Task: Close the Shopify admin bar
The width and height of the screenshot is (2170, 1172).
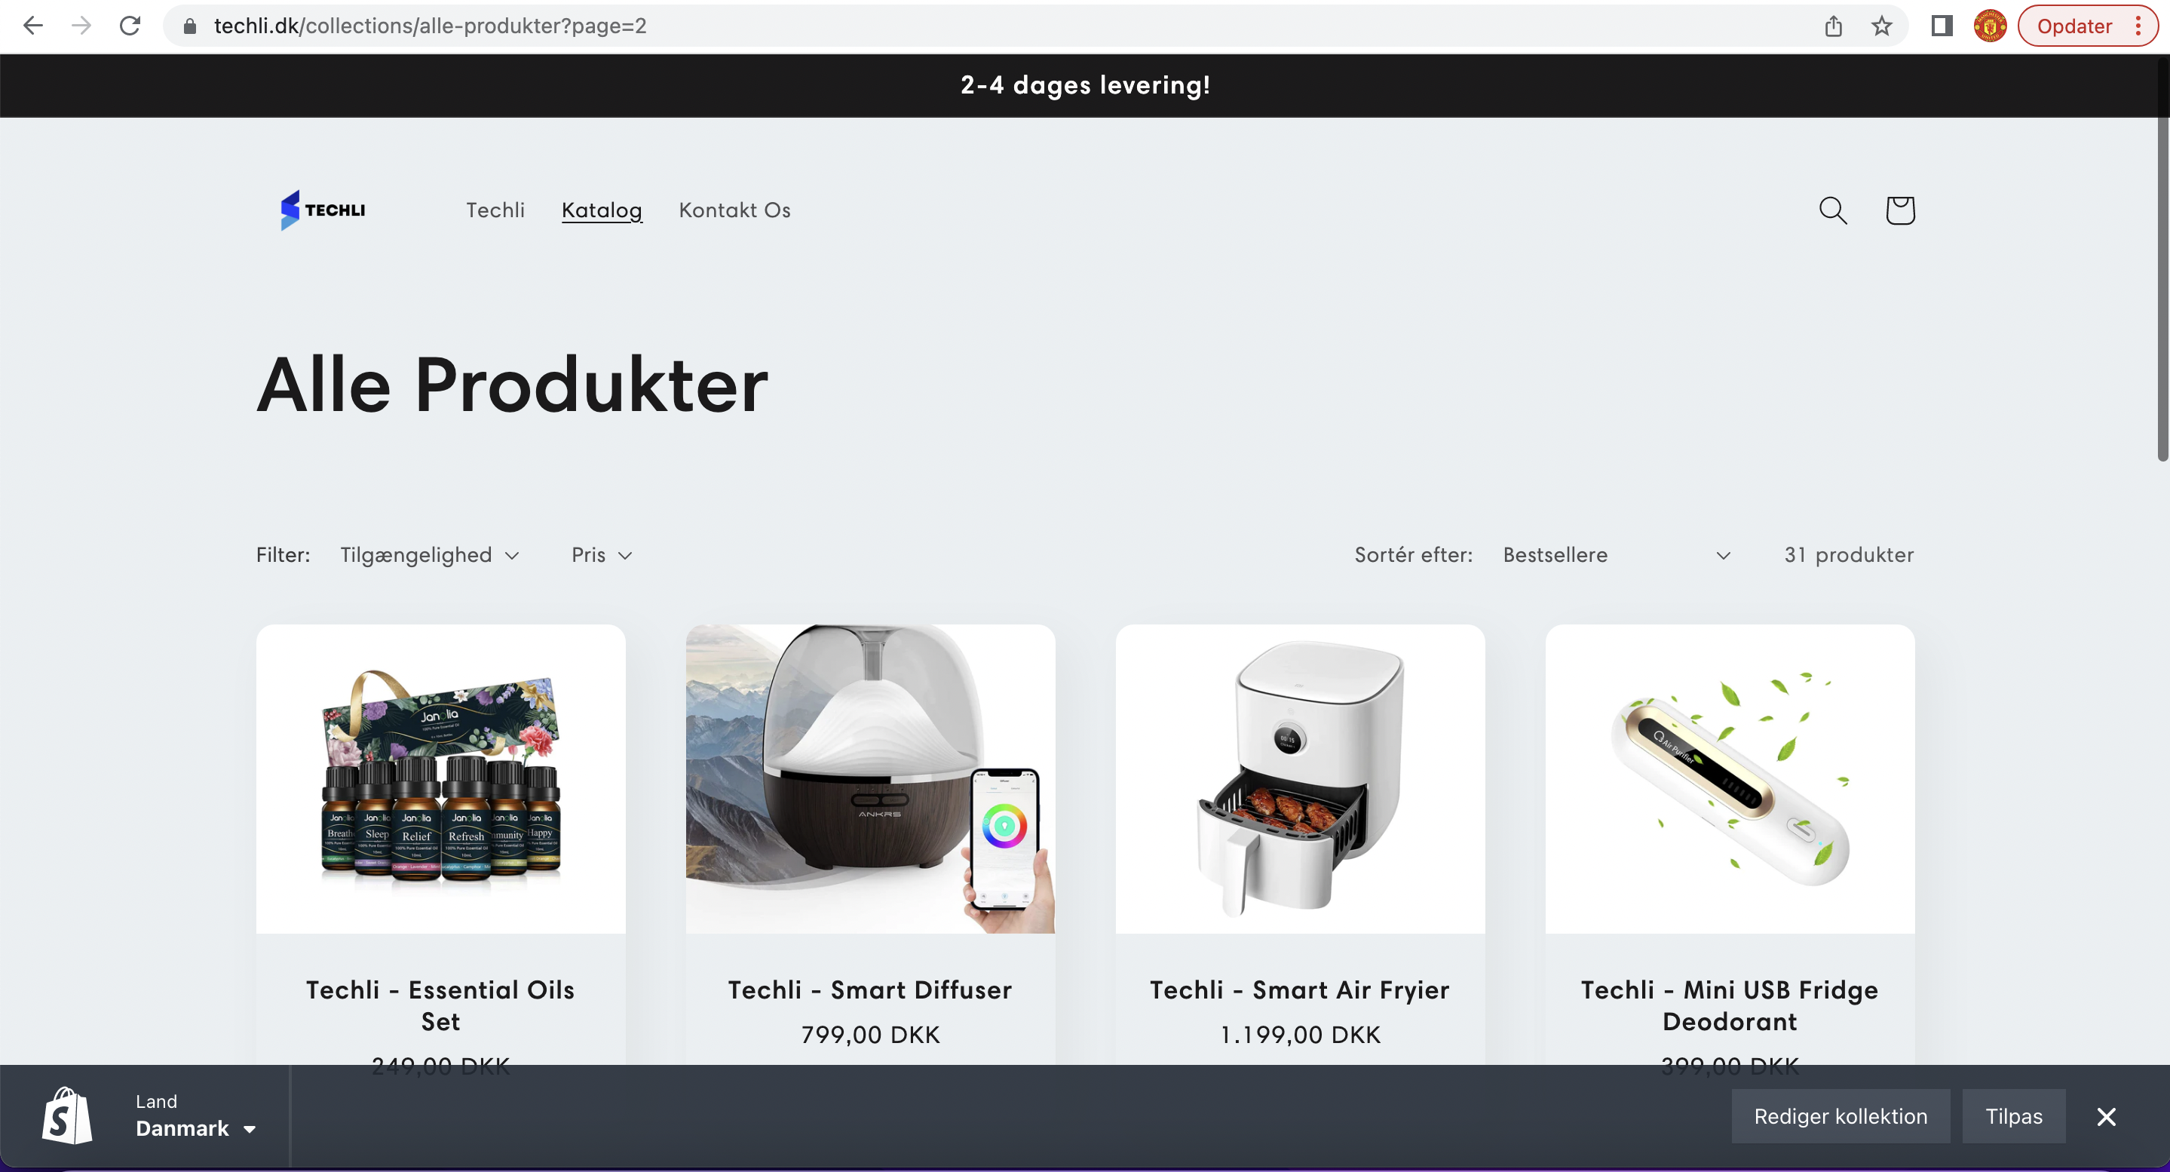Action: coord(2106,1116)
